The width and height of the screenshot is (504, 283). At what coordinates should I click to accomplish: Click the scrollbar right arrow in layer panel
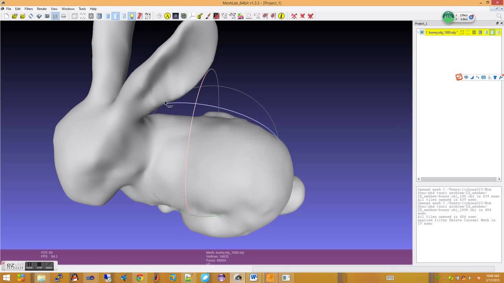tap(499, 179)
